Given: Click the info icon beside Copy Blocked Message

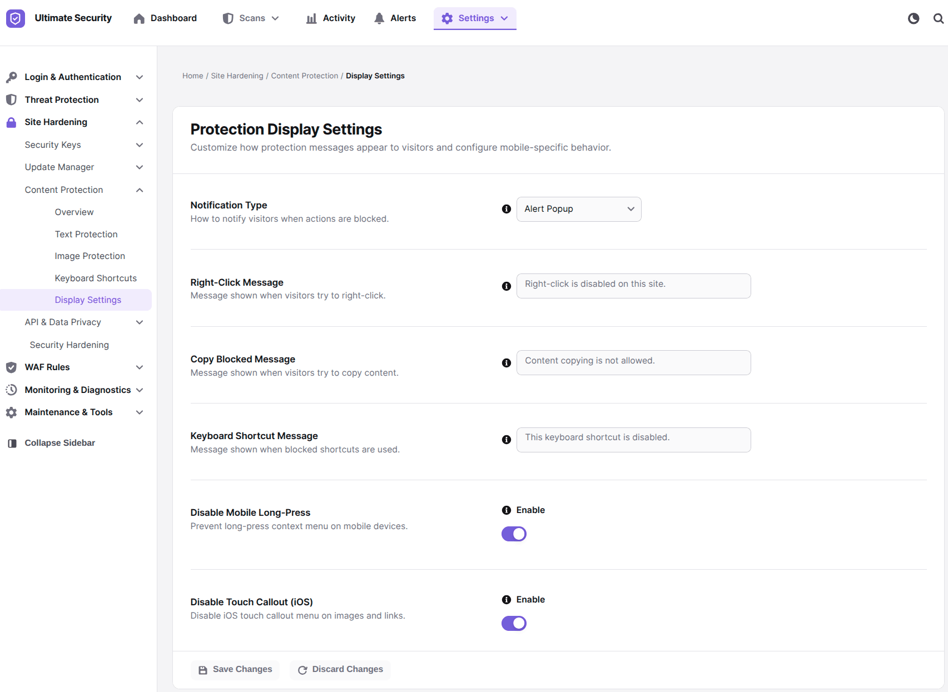Looking at the screenshot, I should click(x=507, y=363).
